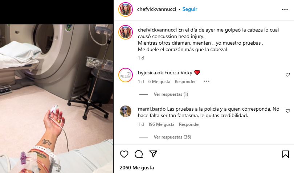Reply to mami.bardo with Responder
Screen dimensions: 294x173
tap(189, 124)
